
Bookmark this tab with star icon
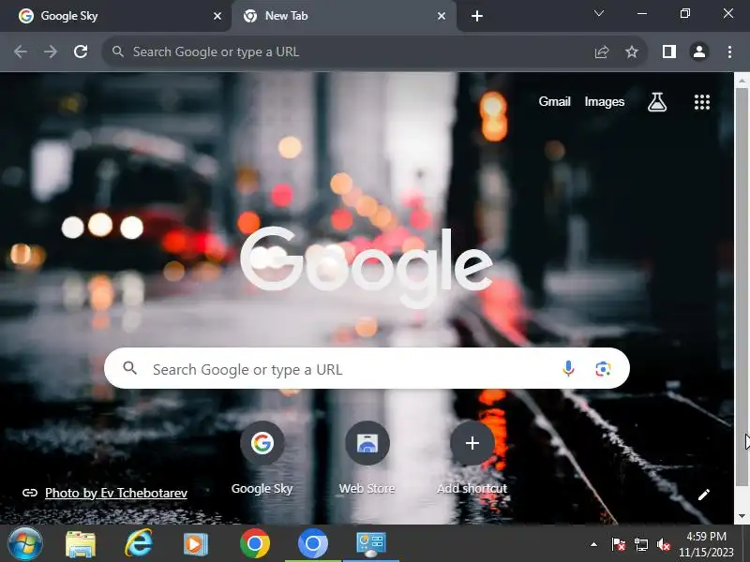coord(632,52)
